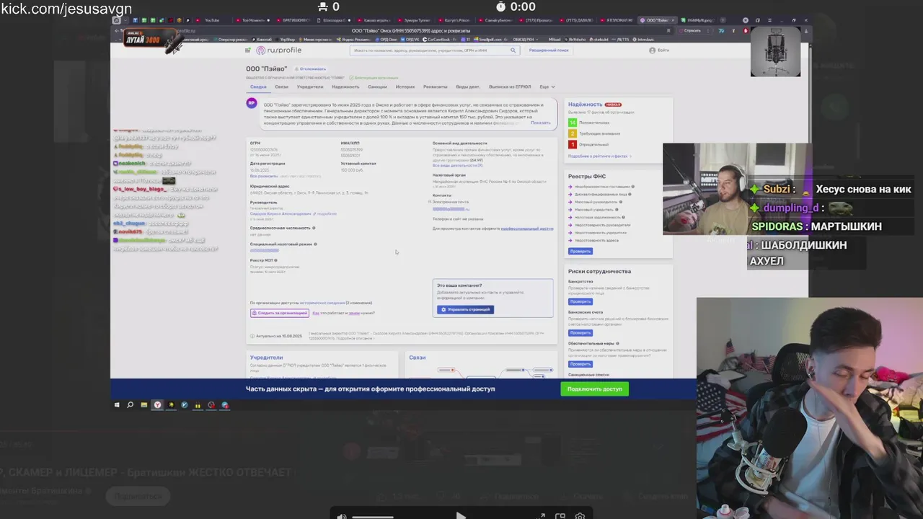Open the menu icon left of rusprofile logo
923x519 pixels.
[249, 50]
